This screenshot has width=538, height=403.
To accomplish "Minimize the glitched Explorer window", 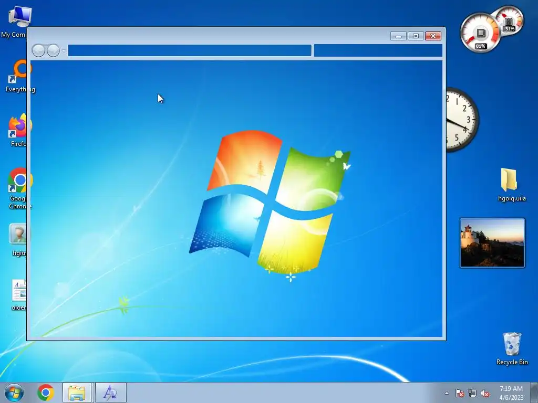I will pyautogui.click(x=398, y=36).
